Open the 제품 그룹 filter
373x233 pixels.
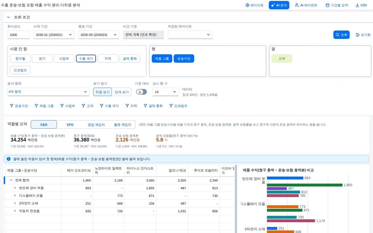point(44,106)
